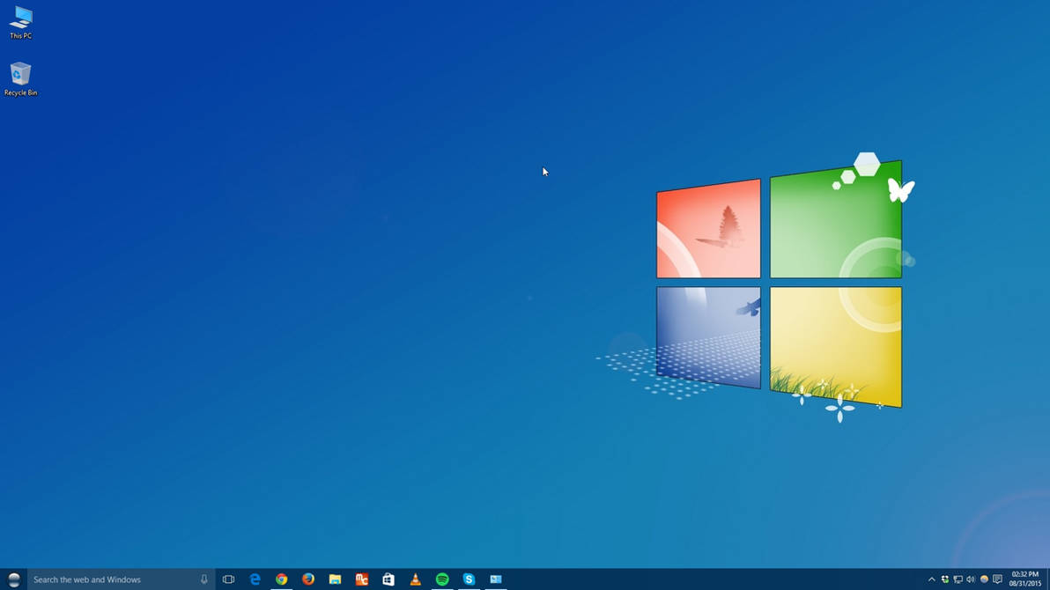Open the Recycle Bin
This screenshot has height=590, width=1050.
20,74
